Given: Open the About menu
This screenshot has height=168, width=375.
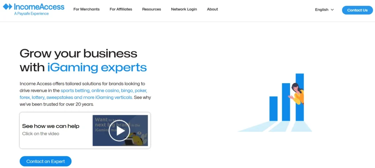Looking at the screenshot, I should [x=212, y=9].
